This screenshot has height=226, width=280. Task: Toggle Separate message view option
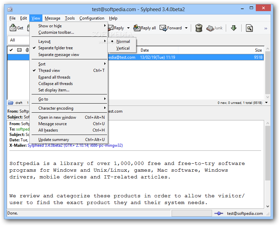pyautogui.click(x=69, y=55)
